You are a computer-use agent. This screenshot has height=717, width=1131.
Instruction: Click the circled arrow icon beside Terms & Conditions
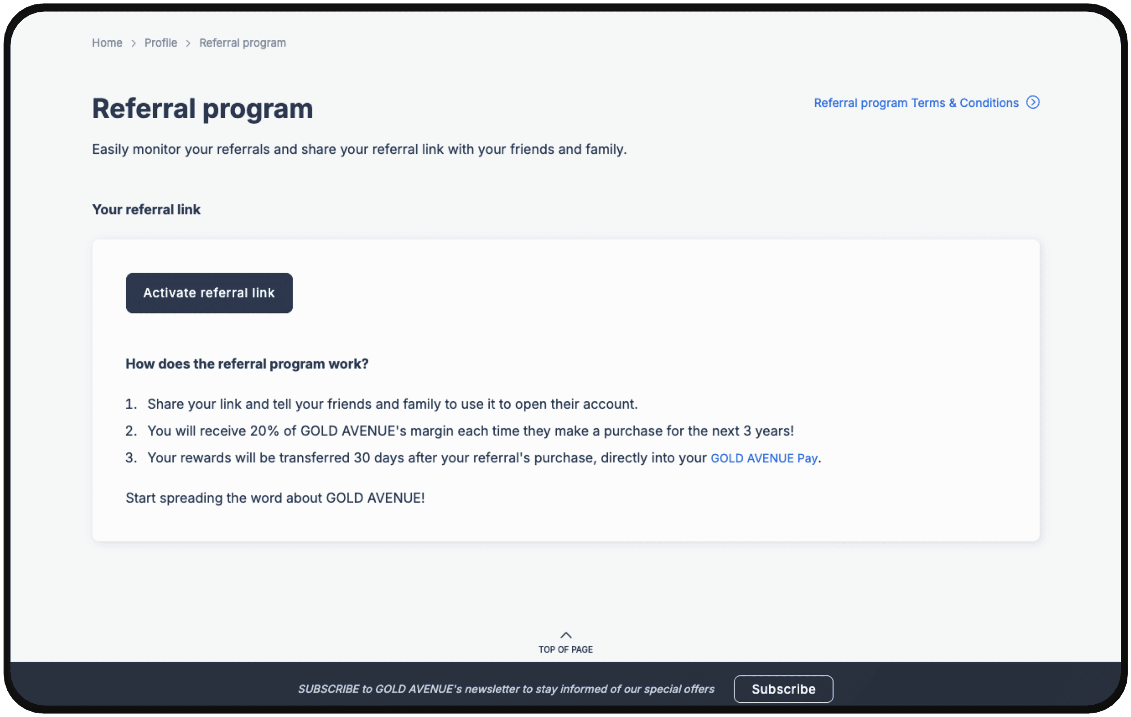point(1032,102)
